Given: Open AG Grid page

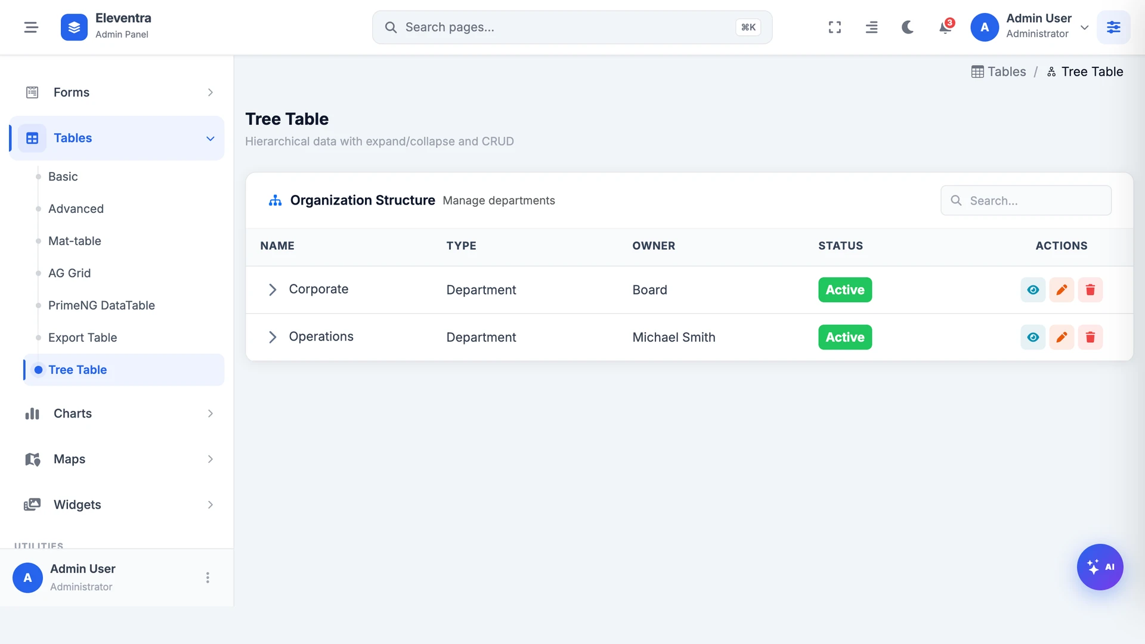Looking at the screenshot, I should coord(69,273).
